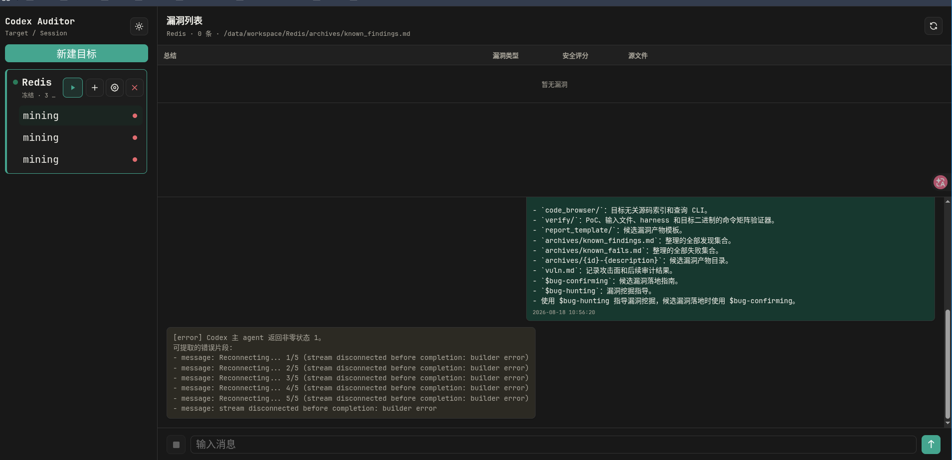
Task: Toggle the light/dark theme sun icon
Action: pos(139,26)
